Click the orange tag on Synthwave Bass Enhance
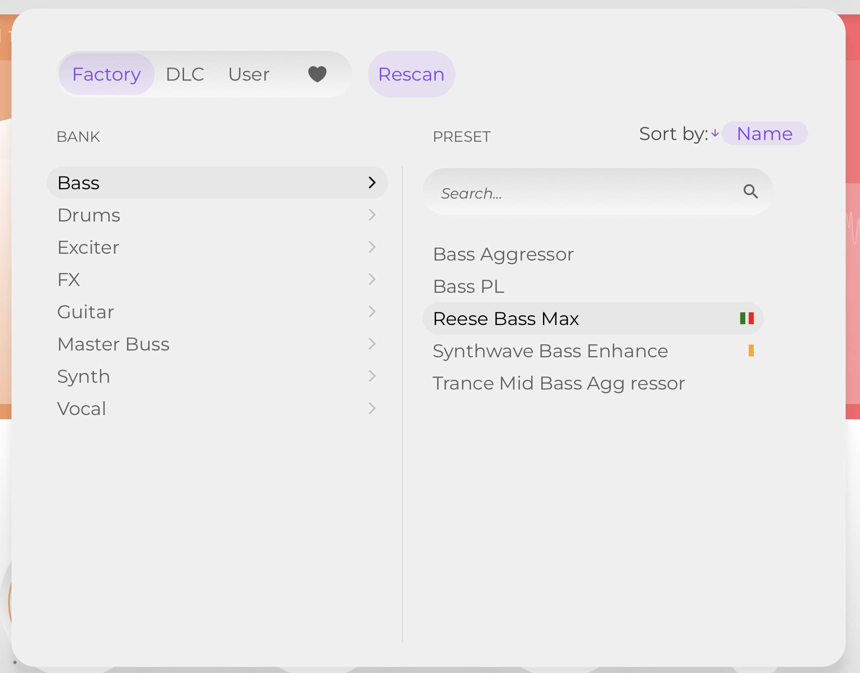The height and width of the screenshot is (673, 860). tap(751, 351)
